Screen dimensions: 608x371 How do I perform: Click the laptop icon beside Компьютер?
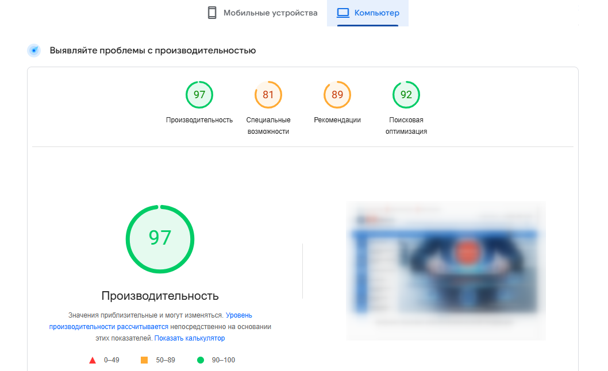pyautogui.click(x=343, y=13)
